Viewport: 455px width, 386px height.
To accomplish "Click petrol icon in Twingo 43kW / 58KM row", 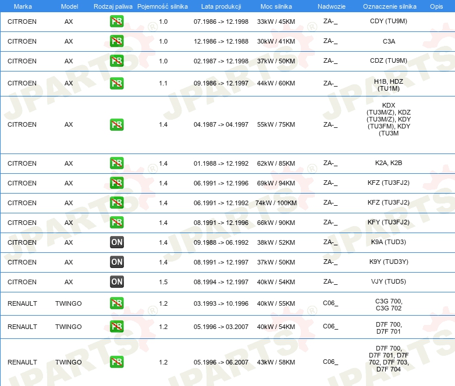I will (x=116, y=362).
